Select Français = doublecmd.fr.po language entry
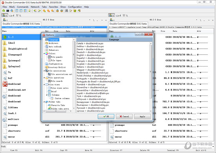 (91, 61)
